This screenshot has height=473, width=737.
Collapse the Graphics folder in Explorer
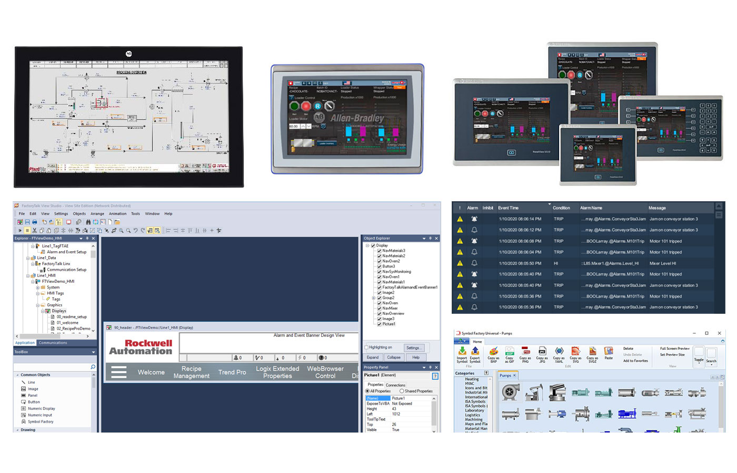tap(37, 305)
